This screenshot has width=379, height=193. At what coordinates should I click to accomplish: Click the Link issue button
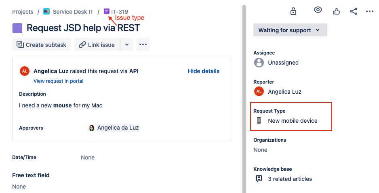pos(97,44)
